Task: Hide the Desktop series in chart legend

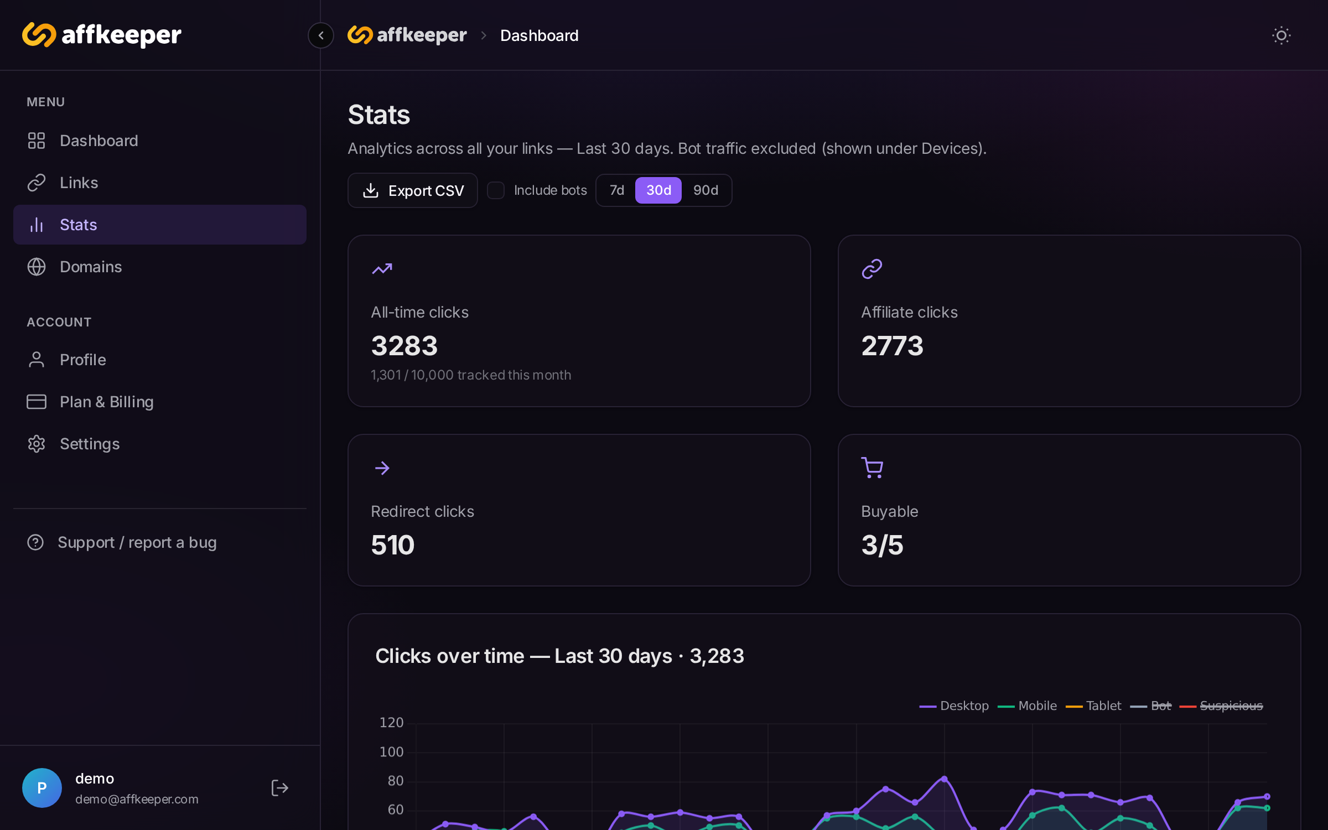Action: tap(954, 705)
